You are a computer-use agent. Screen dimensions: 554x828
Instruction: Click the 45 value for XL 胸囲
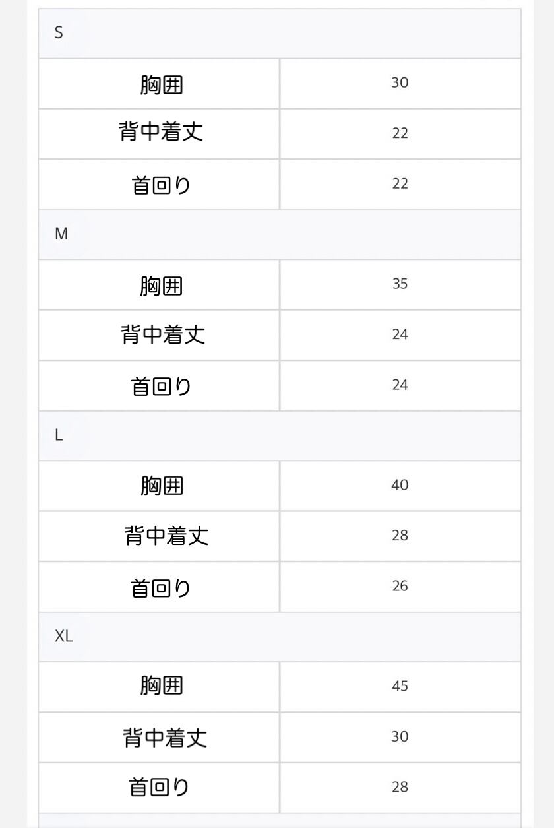pos(400,686)
